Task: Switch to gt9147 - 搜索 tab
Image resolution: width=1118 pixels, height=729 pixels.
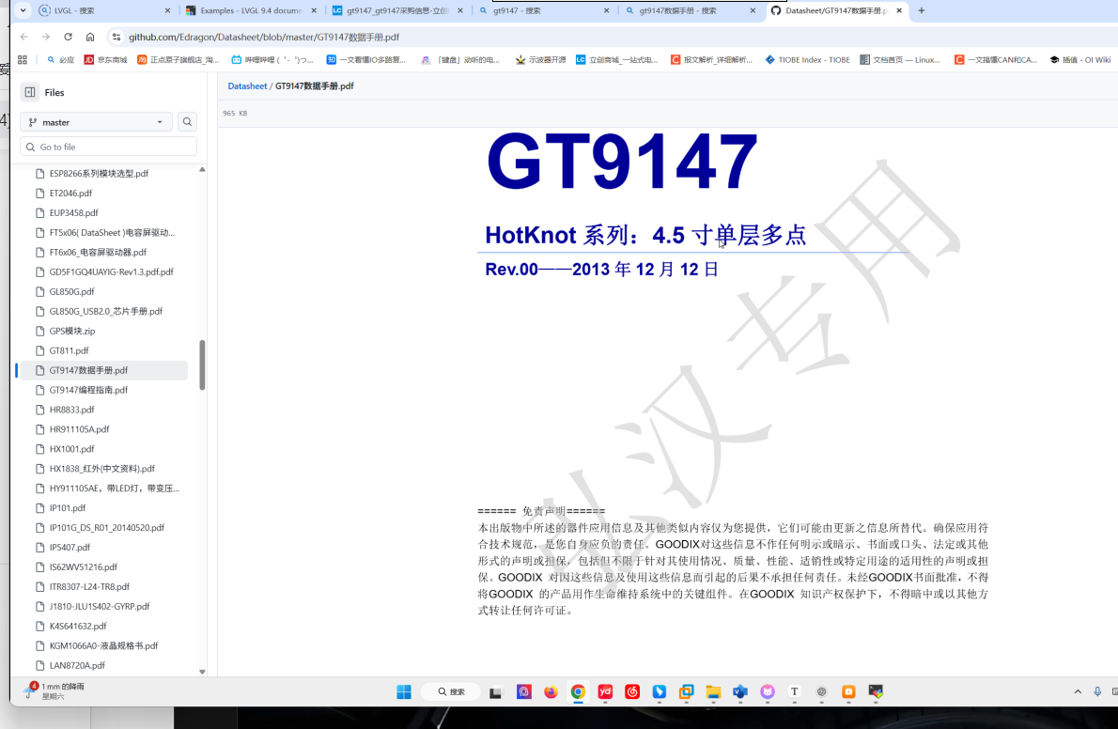Action: click(x=542, y=10)
